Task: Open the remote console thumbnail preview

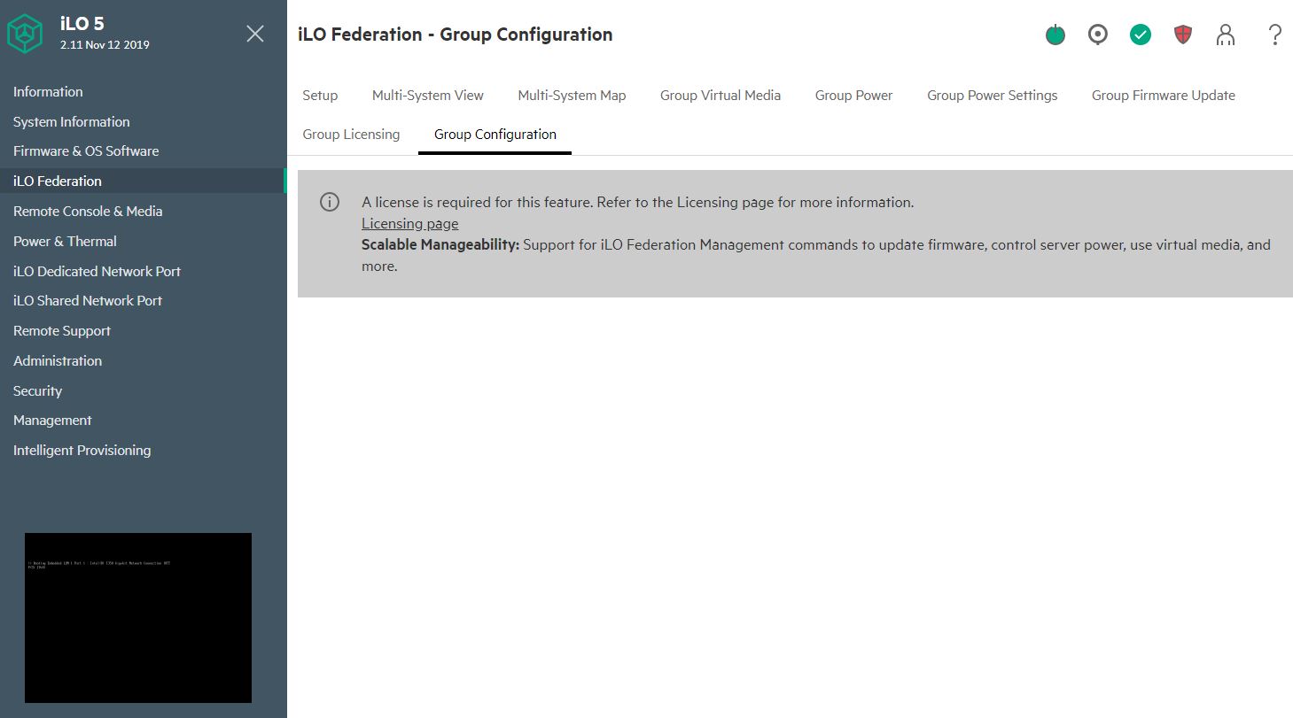Action: click(138, 618)
